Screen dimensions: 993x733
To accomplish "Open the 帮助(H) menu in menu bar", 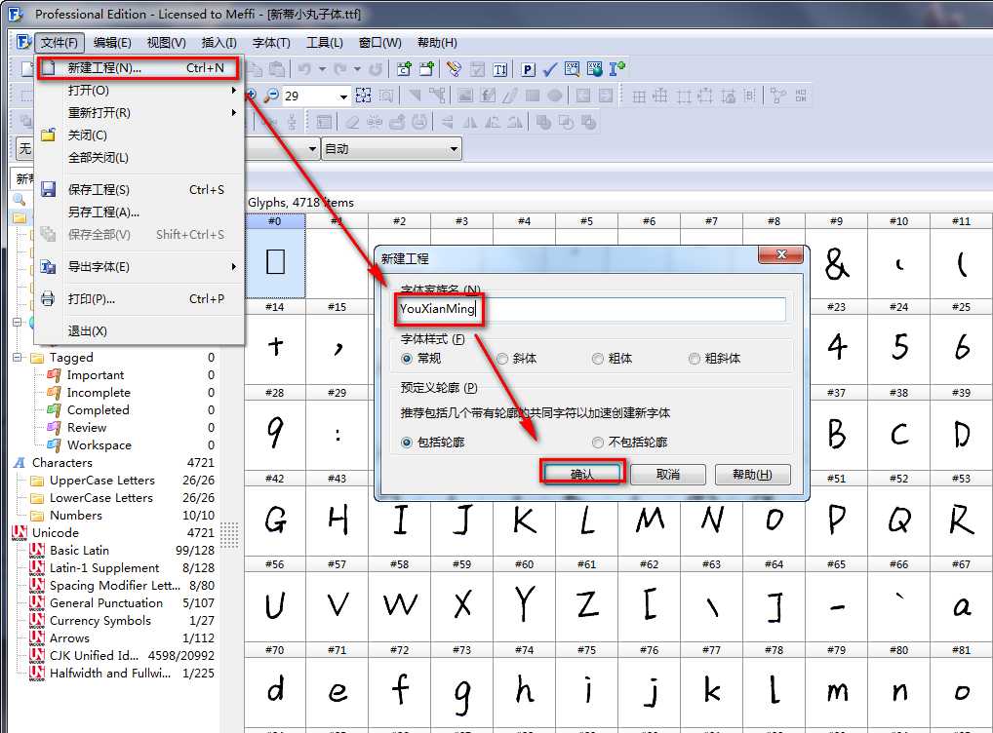I will (437, 43).
